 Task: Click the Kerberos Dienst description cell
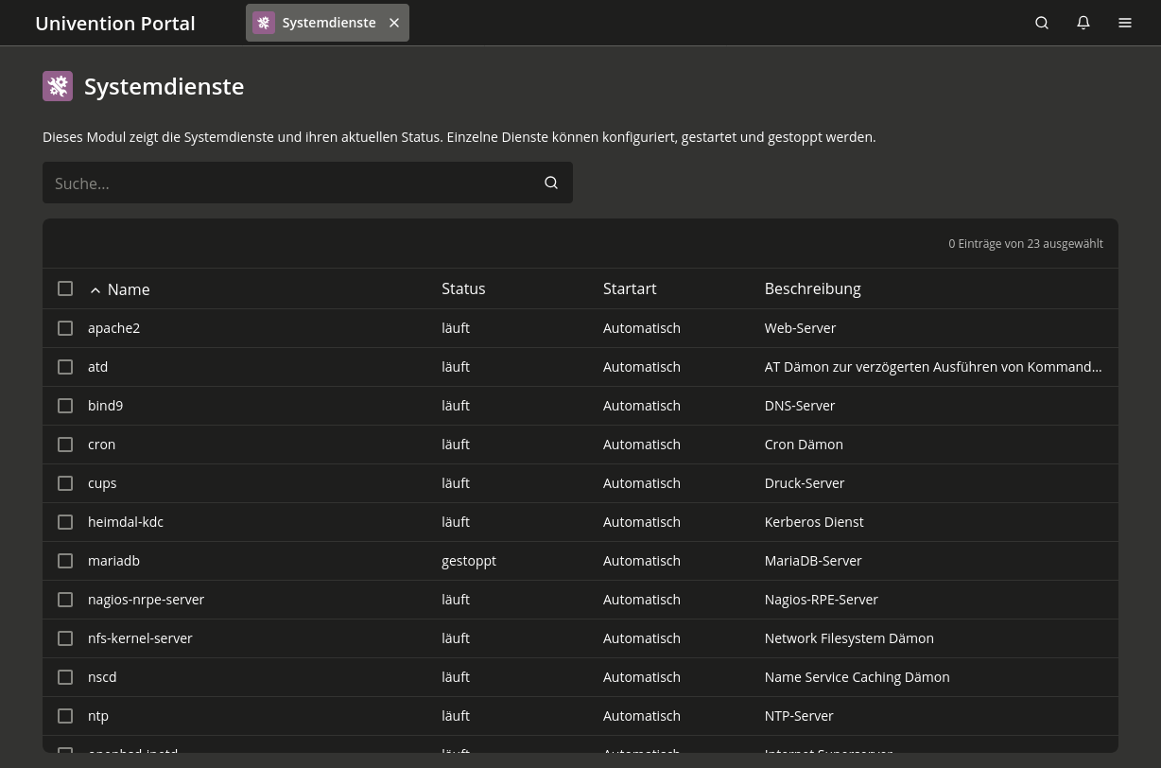coord(814,522)
